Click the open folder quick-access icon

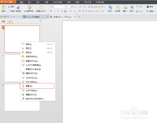(x=2, y=17)
